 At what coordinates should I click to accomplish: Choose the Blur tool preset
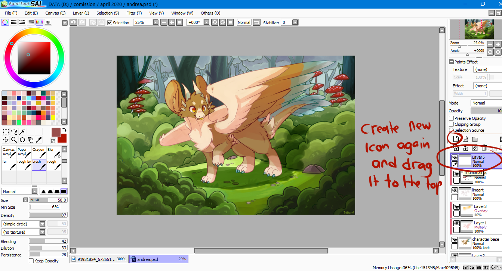point(54,152)
